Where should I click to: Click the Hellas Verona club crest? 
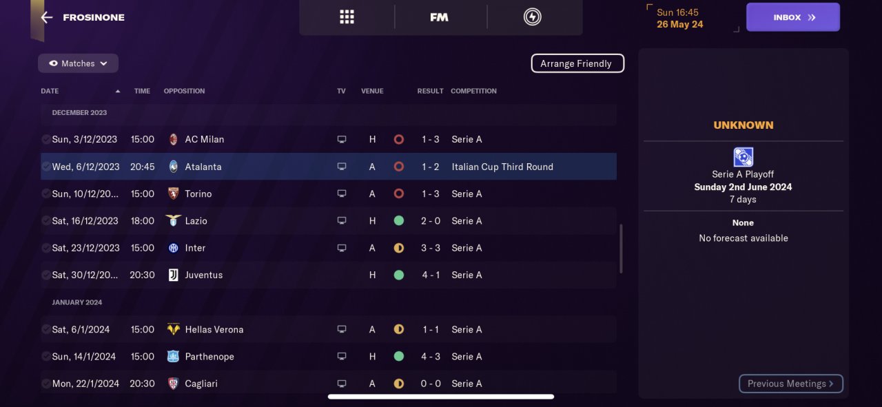pyautogui.click(x=173, y=329)
